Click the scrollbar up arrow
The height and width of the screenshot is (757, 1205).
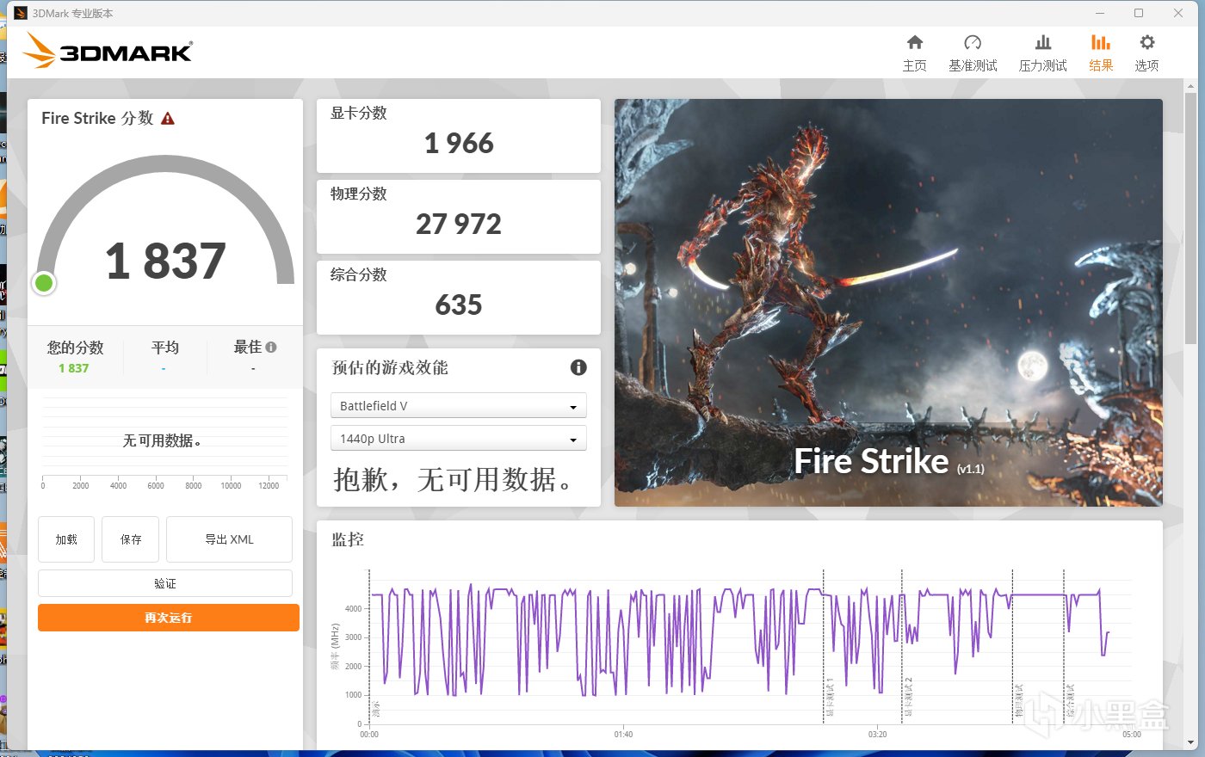(1191, 85)
